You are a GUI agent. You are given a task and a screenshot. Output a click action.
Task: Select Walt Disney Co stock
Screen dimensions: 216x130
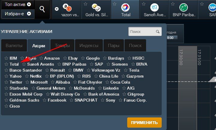point(65,94)
